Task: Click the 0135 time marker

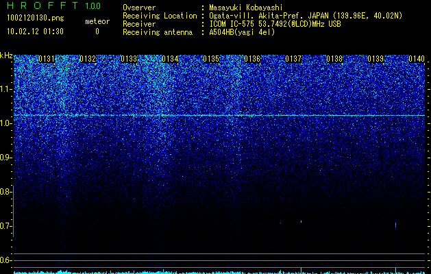Action: [211, 59]
